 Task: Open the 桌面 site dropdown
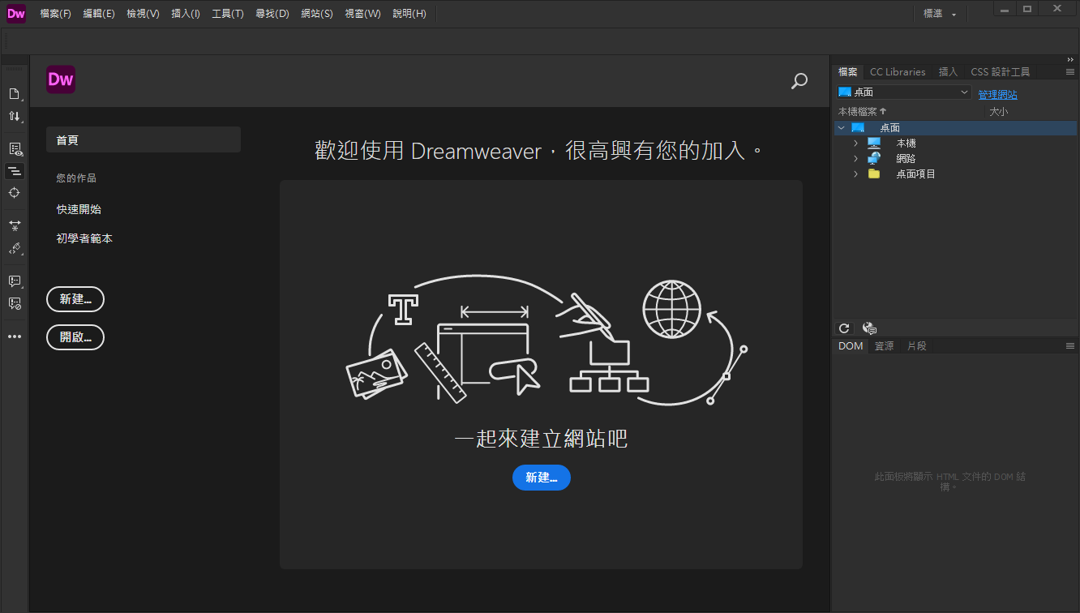point(904,92)
